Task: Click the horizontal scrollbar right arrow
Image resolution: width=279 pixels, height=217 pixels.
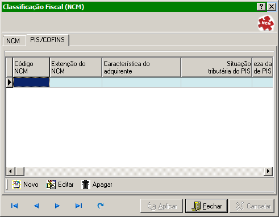Action: (x=268, y=171)
